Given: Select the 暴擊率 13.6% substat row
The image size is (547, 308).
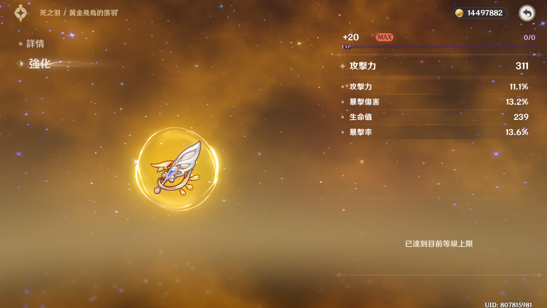Looking at the screenshot, I should pyautogui.click(x=435, y=132).
